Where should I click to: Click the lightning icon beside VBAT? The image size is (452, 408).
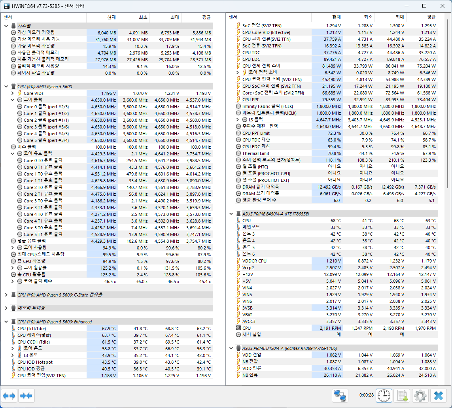(238, 315)
